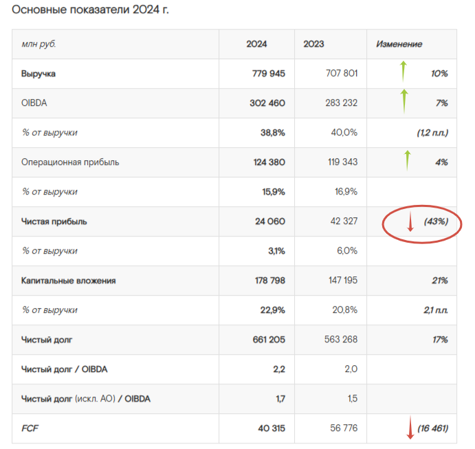This screenshot has width=475, height=449.
Task: Click the '2023' column header
Action: tap(313, 44)
